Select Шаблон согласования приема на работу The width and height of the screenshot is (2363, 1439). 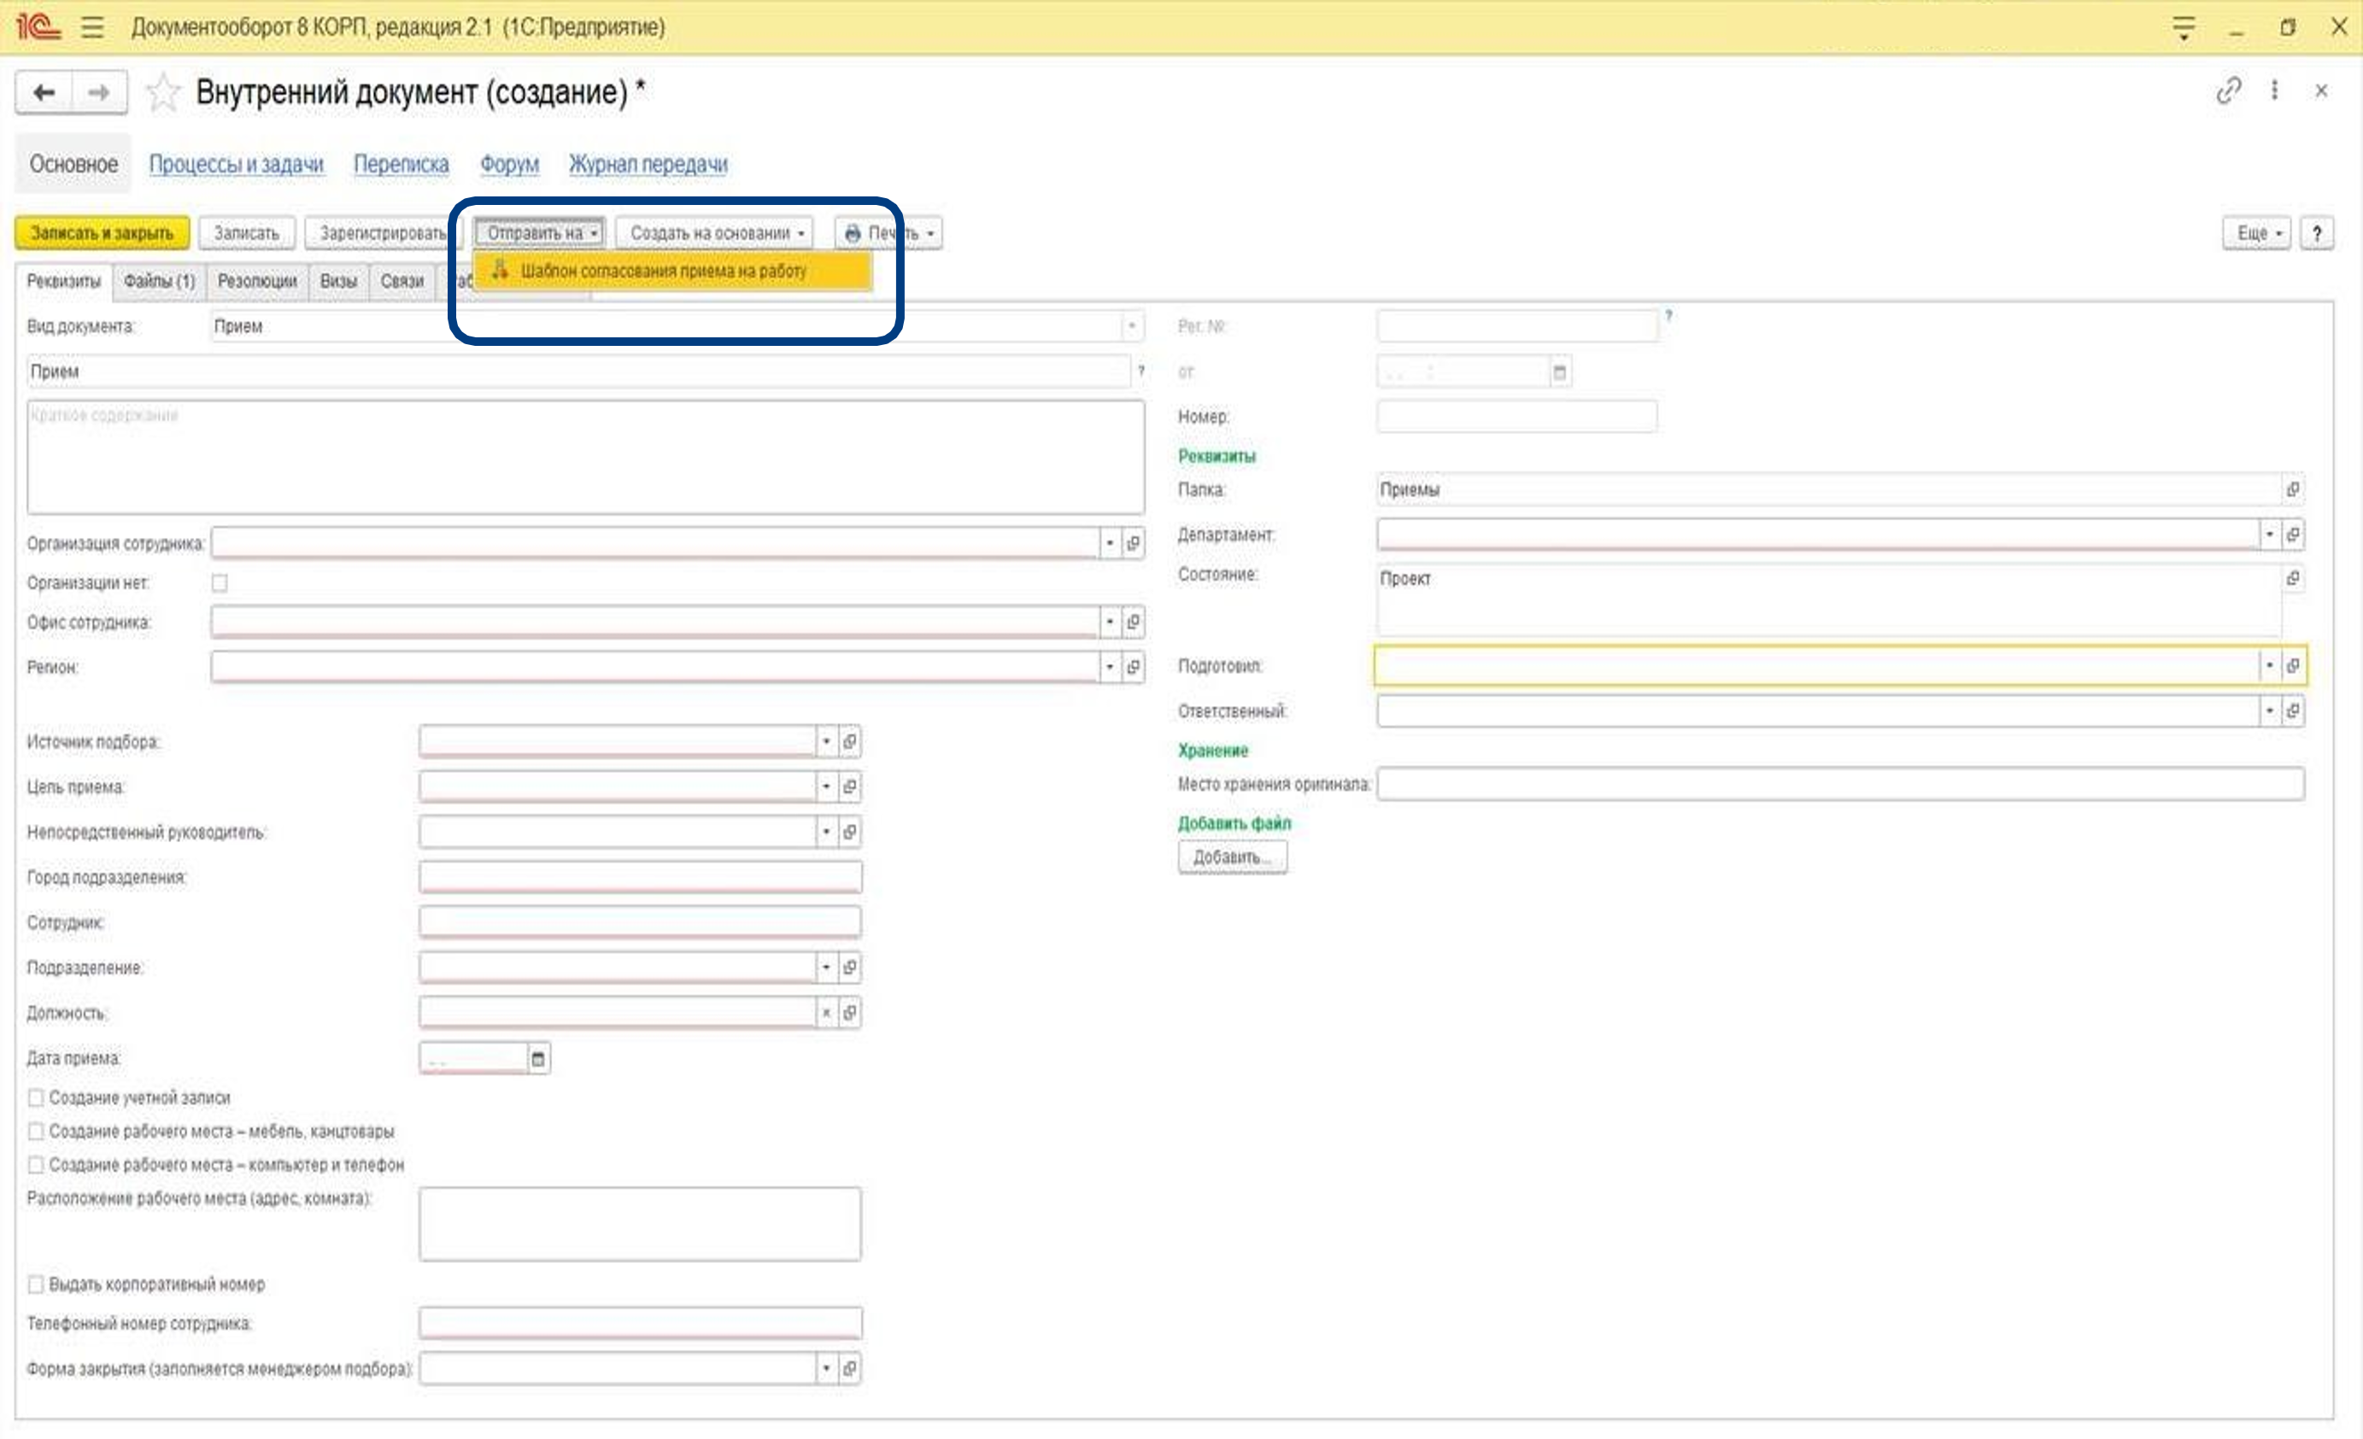click(672, 272)
